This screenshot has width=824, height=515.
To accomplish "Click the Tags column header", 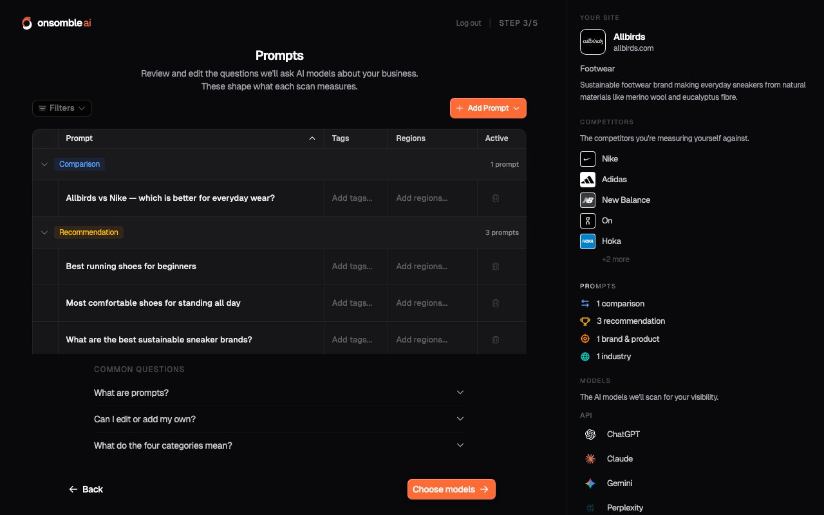I will 355,138.
